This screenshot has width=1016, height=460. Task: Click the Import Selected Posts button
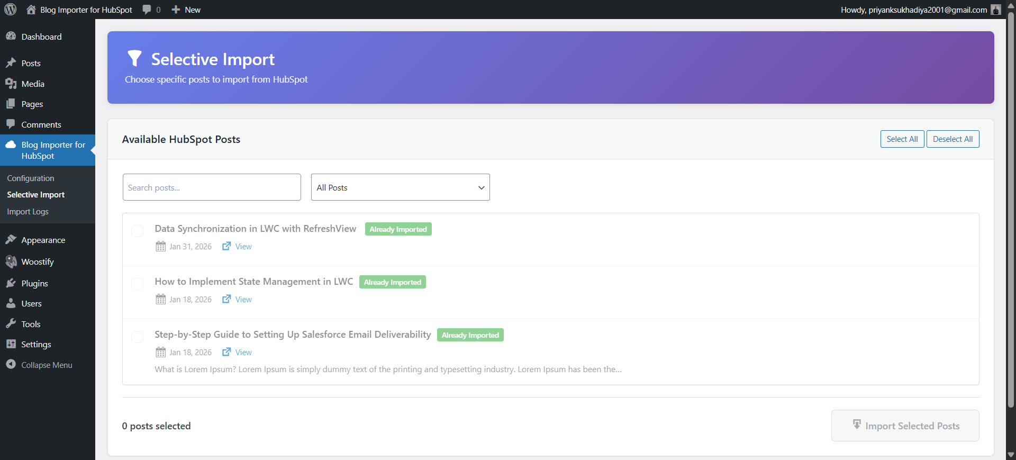pos(905,426)
